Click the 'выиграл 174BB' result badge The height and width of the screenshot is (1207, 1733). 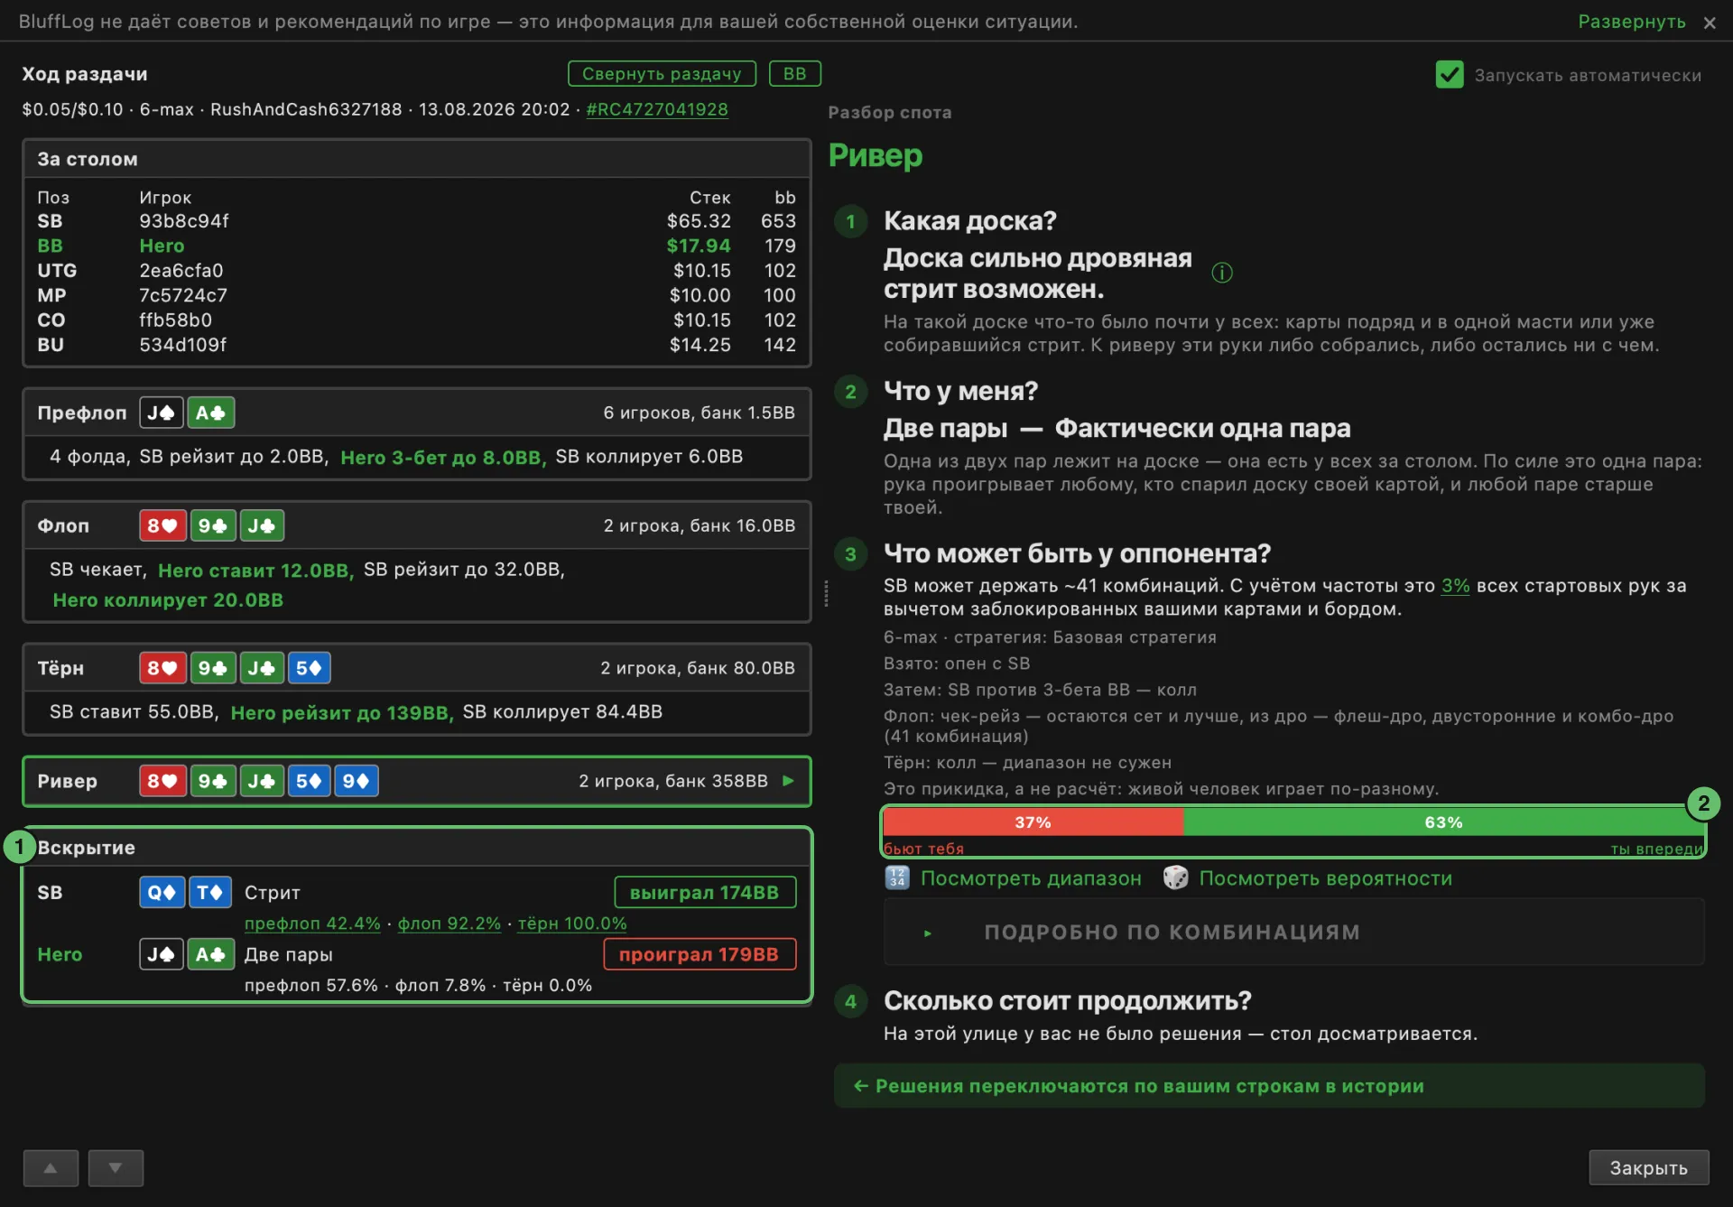(705, 892)
